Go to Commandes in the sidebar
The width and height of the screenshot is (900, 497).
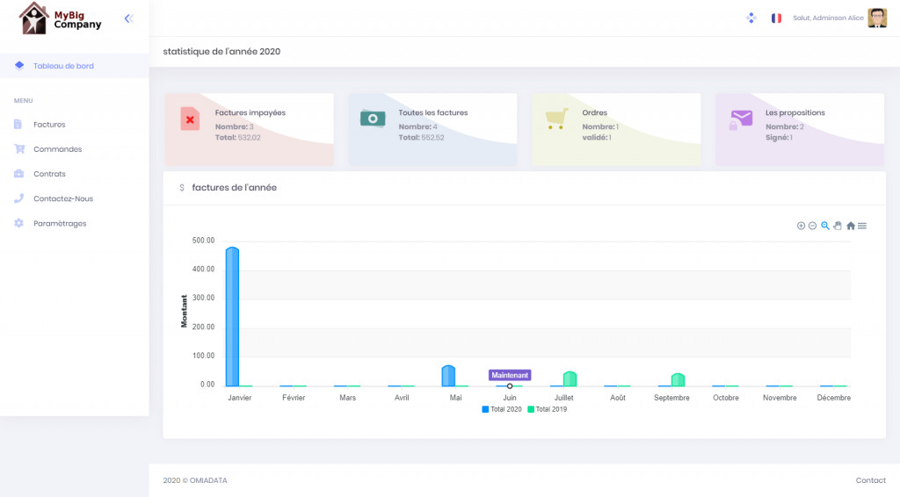[x=57, y=149]
